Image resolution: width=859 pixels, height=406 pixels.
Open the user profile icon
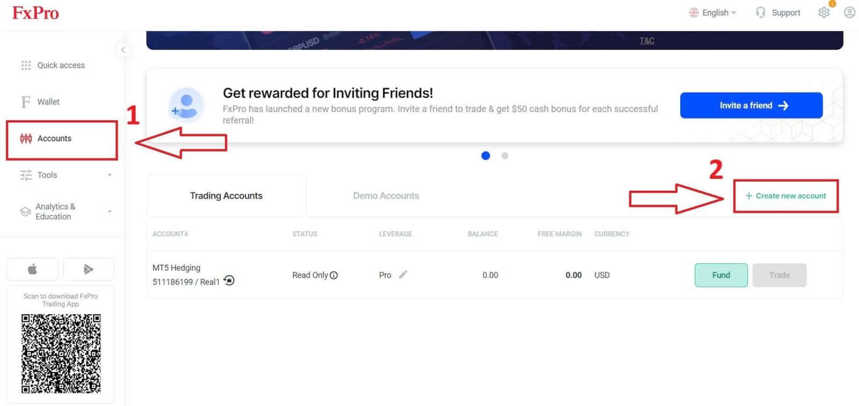(849, 12)
